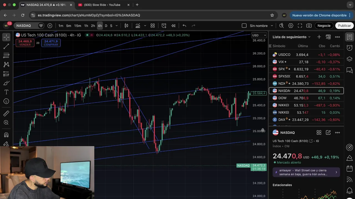Create a chart alert
This screenshot has height=199, width=355.
pos(164,26)
